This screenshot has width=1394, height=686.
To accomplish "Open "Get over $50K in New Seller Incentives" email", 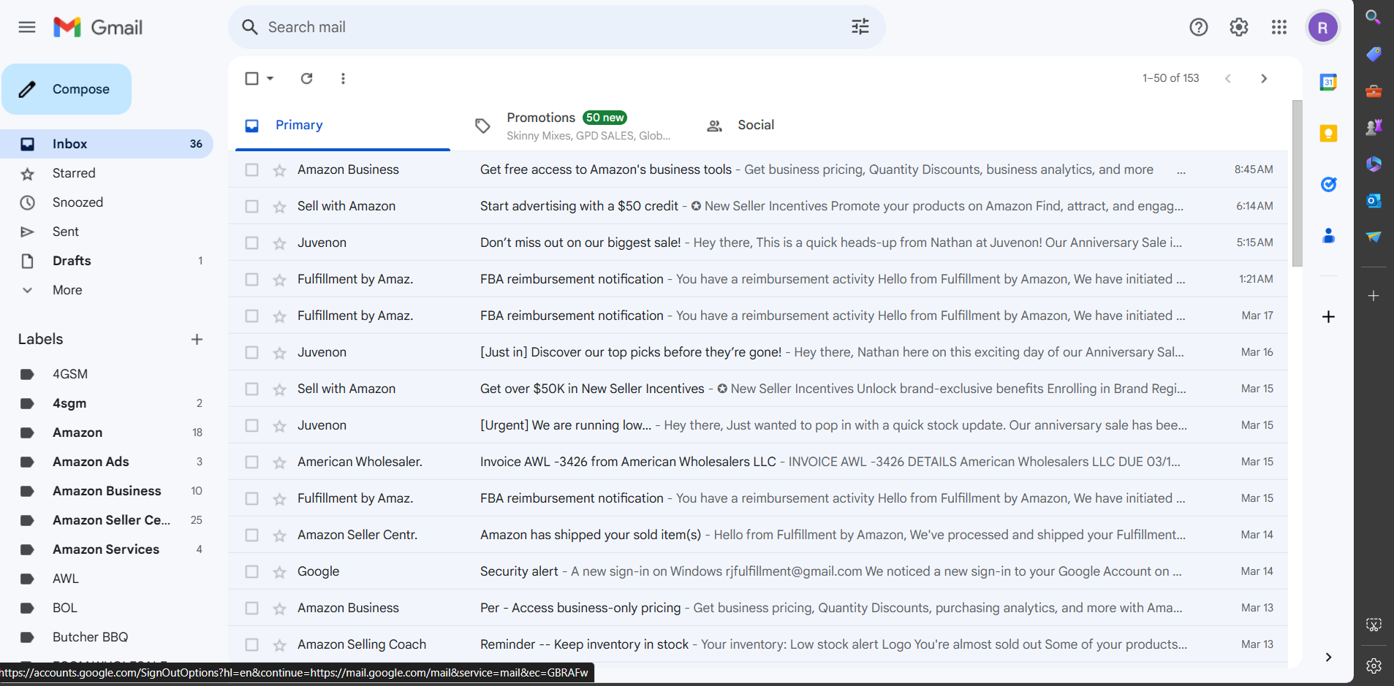I will click(758, 389).
